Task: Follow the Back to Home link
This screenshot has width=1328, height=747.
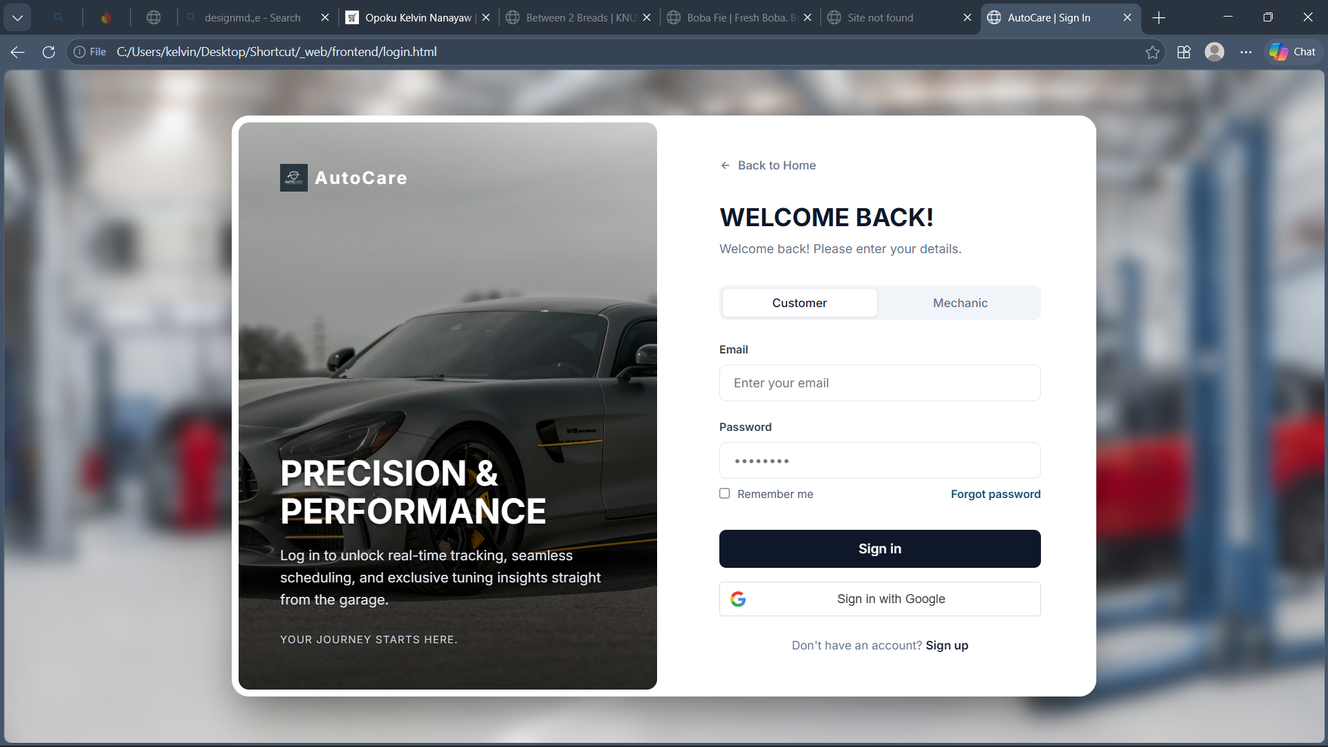Action: point(768,165)
